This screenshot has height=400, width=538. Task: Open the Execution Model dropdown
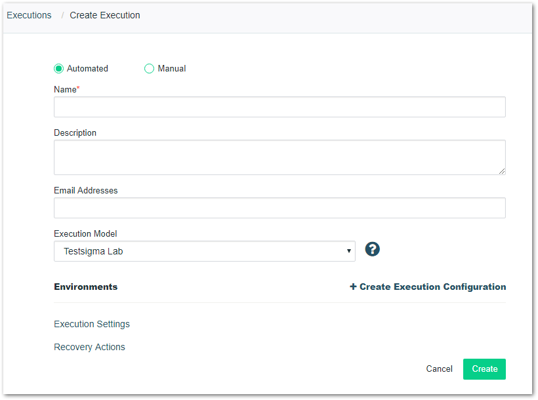[205, 251]
